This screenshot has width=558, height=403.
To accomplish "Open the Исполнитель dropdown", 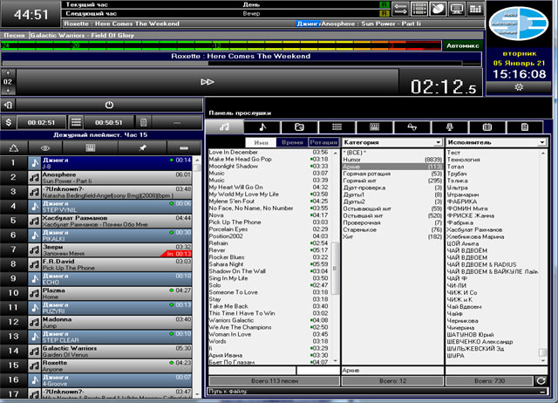I will [x=541, y=142].
